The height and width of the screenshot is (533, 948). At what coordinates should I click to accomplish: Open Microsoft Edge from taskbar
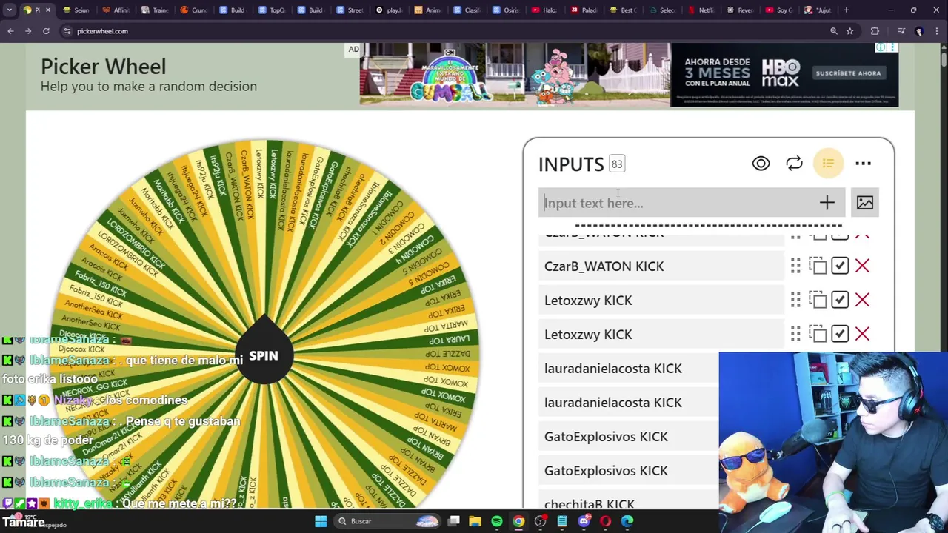pyautogui.click(x=627, y=521)
